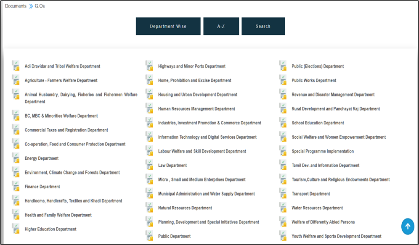Open Welfare of Differently Abled Persons
Viewport: 419px width, 245px height.
[x=324, y=222]
